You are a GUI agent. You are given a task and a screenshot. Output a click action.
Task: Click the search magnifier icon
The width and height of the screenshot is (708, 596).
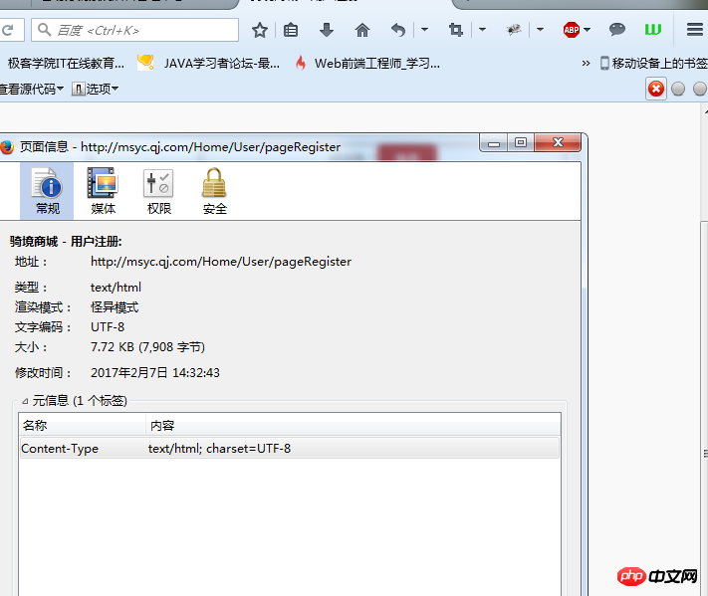point(44,30)
